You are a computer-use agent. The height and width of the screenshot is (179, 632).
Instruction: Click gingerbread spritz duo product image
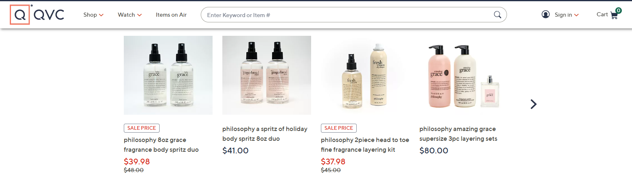267,75
